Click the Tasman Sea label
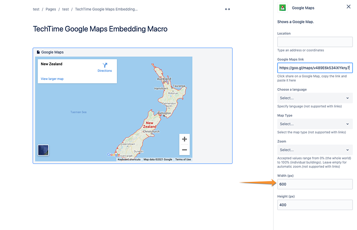The width and height of the screenshot is (357, 230). tap(79, 112)
